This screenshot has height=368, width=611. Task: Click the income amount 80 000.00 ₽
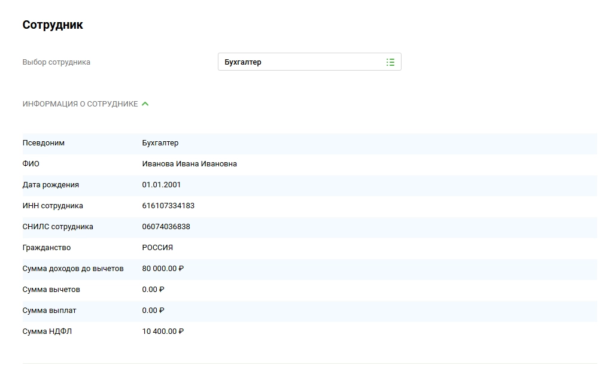point(163,269)
